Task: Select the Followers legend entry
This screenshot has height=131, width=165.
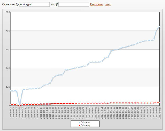Action: [85, 122]
